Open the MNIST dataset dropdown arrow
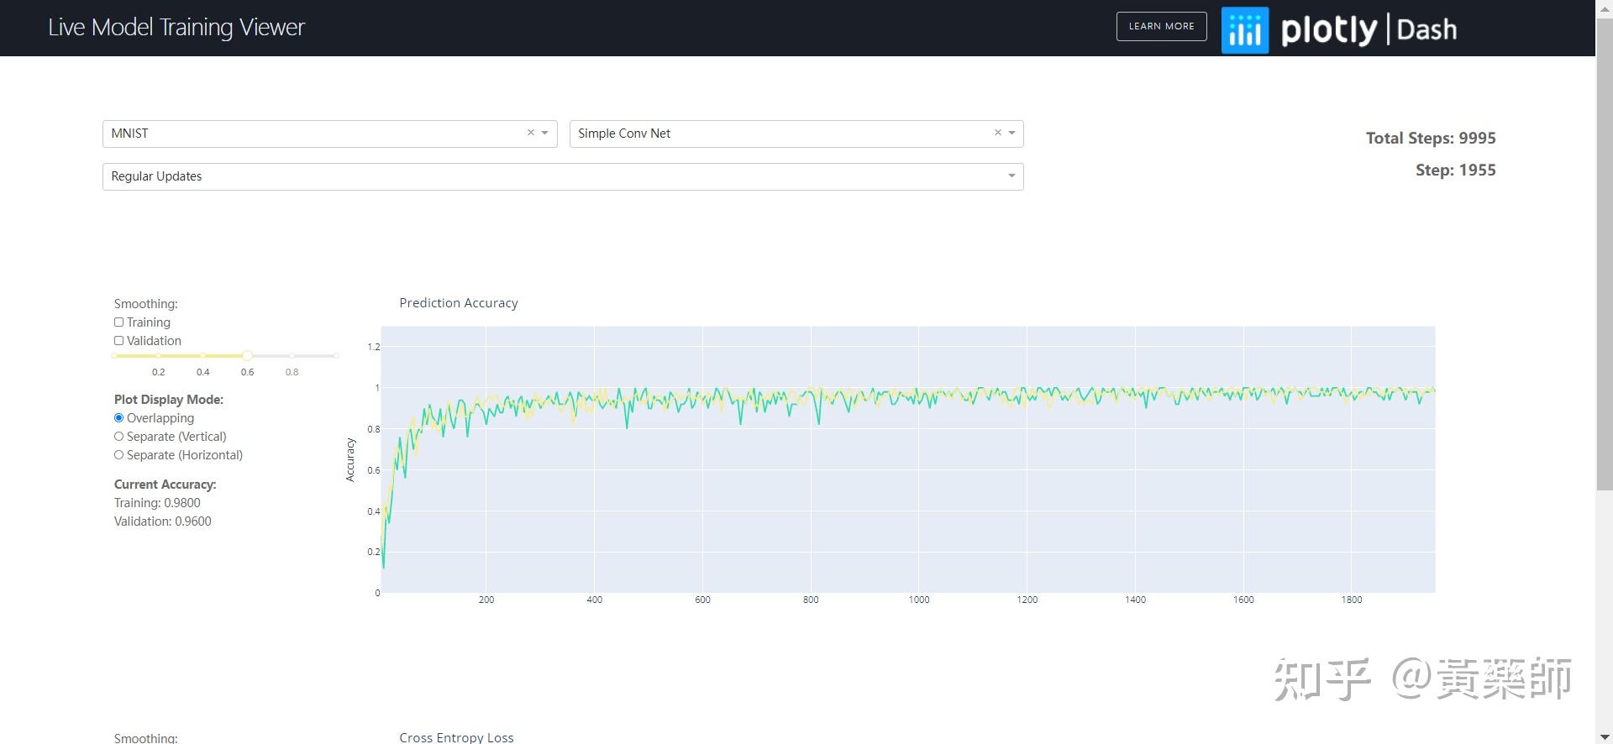This screenshot has height=744, width=1613. click(x=545, y=133)
